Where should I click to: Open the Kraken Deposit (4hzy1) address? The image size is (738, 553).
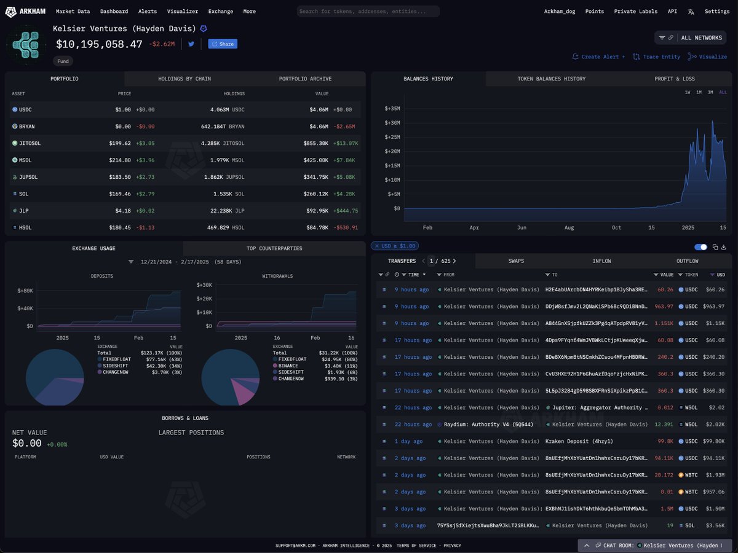579,441
